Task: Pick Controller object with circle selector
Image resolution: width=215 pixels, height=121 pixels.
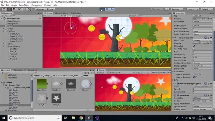Action: [211, 98]
